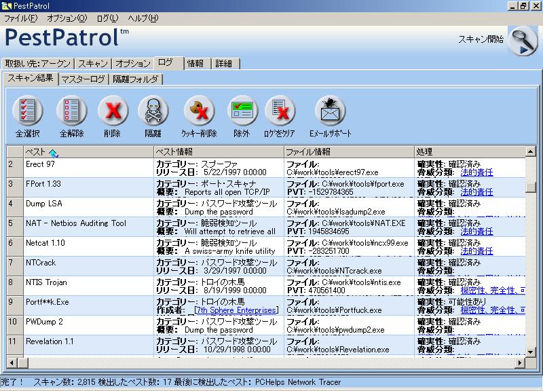The height and width of the screenshot is (391, 543).
Task: Click the C:\work\tools\fport.exe file cell
Action: coord(349,188)
